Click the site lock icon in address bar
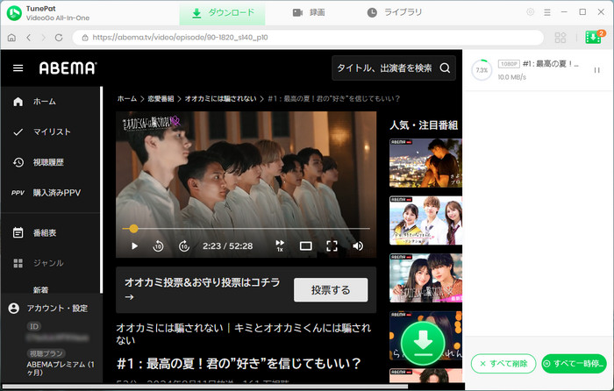 click(x=84, y=38)
